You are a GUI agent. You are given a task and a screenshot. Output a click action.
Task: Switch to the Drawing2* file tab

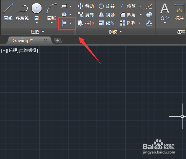coord(22,41)
